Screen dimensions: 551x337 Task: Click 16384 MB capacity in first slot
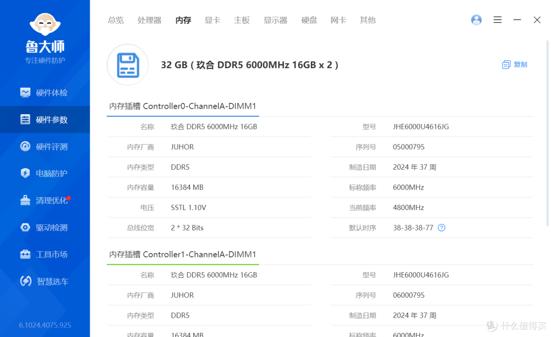pyautogui.click(x=187, y=188)
